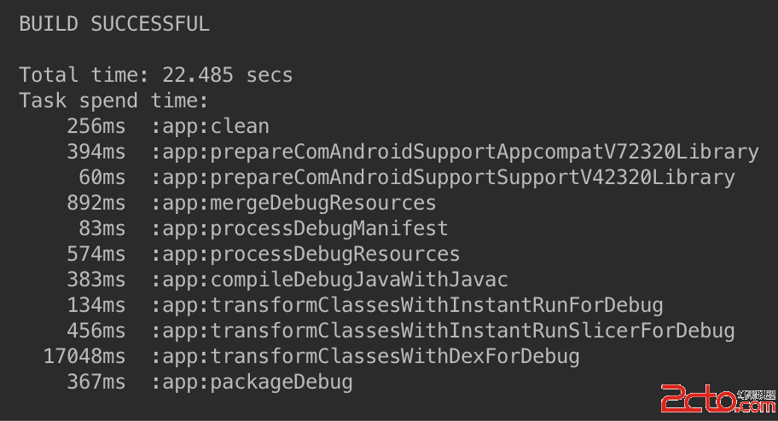Click the :app:processDebugResources task
Screen dimensions: 778x421
pos(305,254)
